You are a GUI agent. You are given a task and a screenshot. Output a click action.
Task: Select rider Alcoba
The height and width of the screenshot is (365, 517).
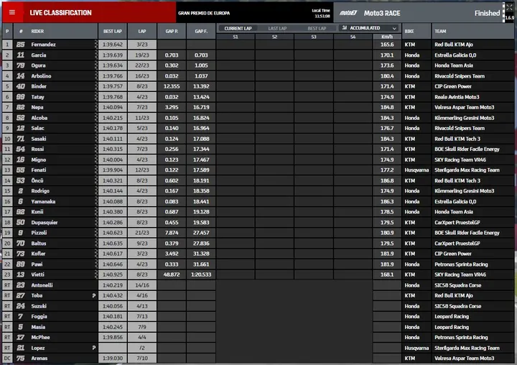click(39, 118)
